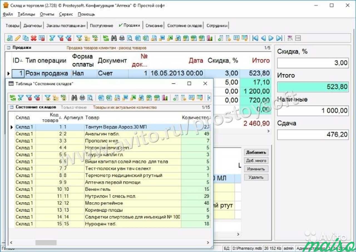
Task: Sort by the Товар column header
Action: tap(92, 118)
